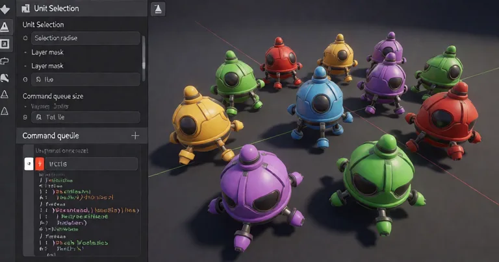Focus the Tal ile search field

86,117
